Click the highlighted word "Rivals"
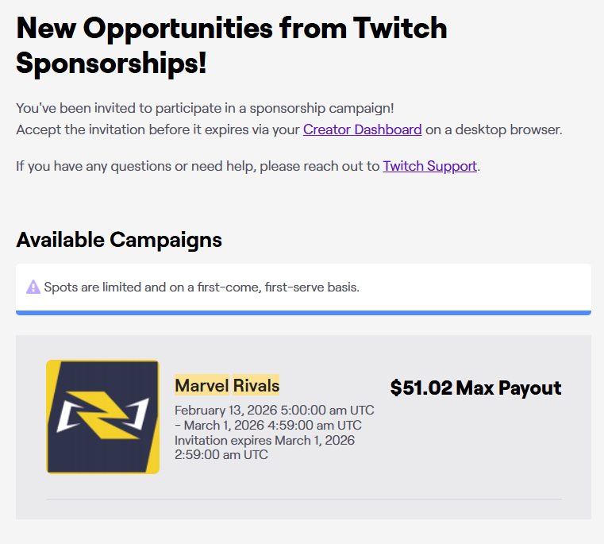 click(x=256, y=386)
